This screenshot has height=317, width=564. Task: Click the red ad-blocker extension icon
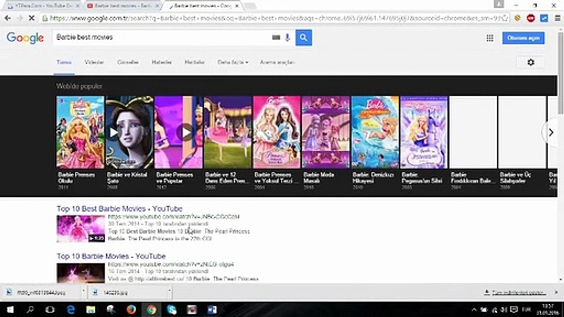click(531, 18)
